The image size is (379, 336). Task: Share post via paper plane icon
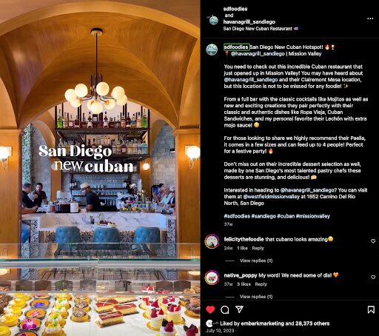pyautogui.click(x=239, y=309)
